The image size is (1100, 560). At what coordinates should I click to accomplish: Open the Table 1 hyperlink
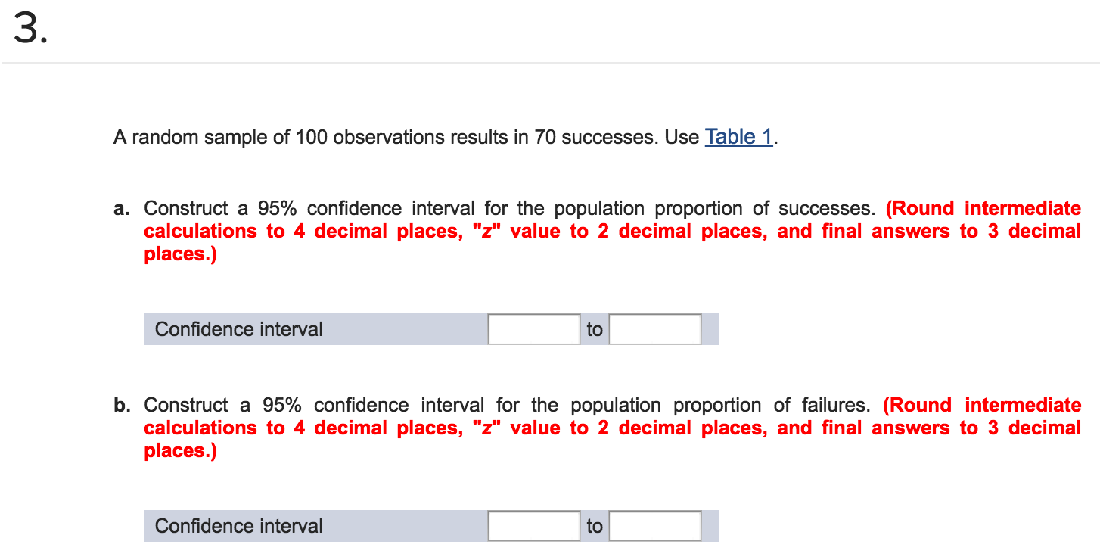coord(738,137)
